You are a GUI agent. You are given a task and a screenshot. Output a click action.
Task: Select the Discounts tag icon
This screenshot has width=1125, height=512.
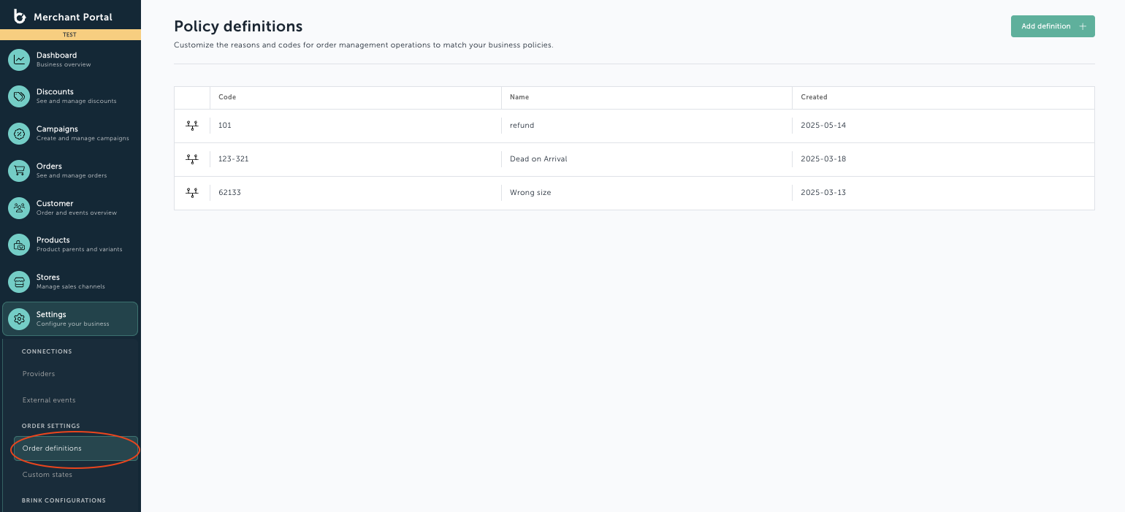(19, 96)
